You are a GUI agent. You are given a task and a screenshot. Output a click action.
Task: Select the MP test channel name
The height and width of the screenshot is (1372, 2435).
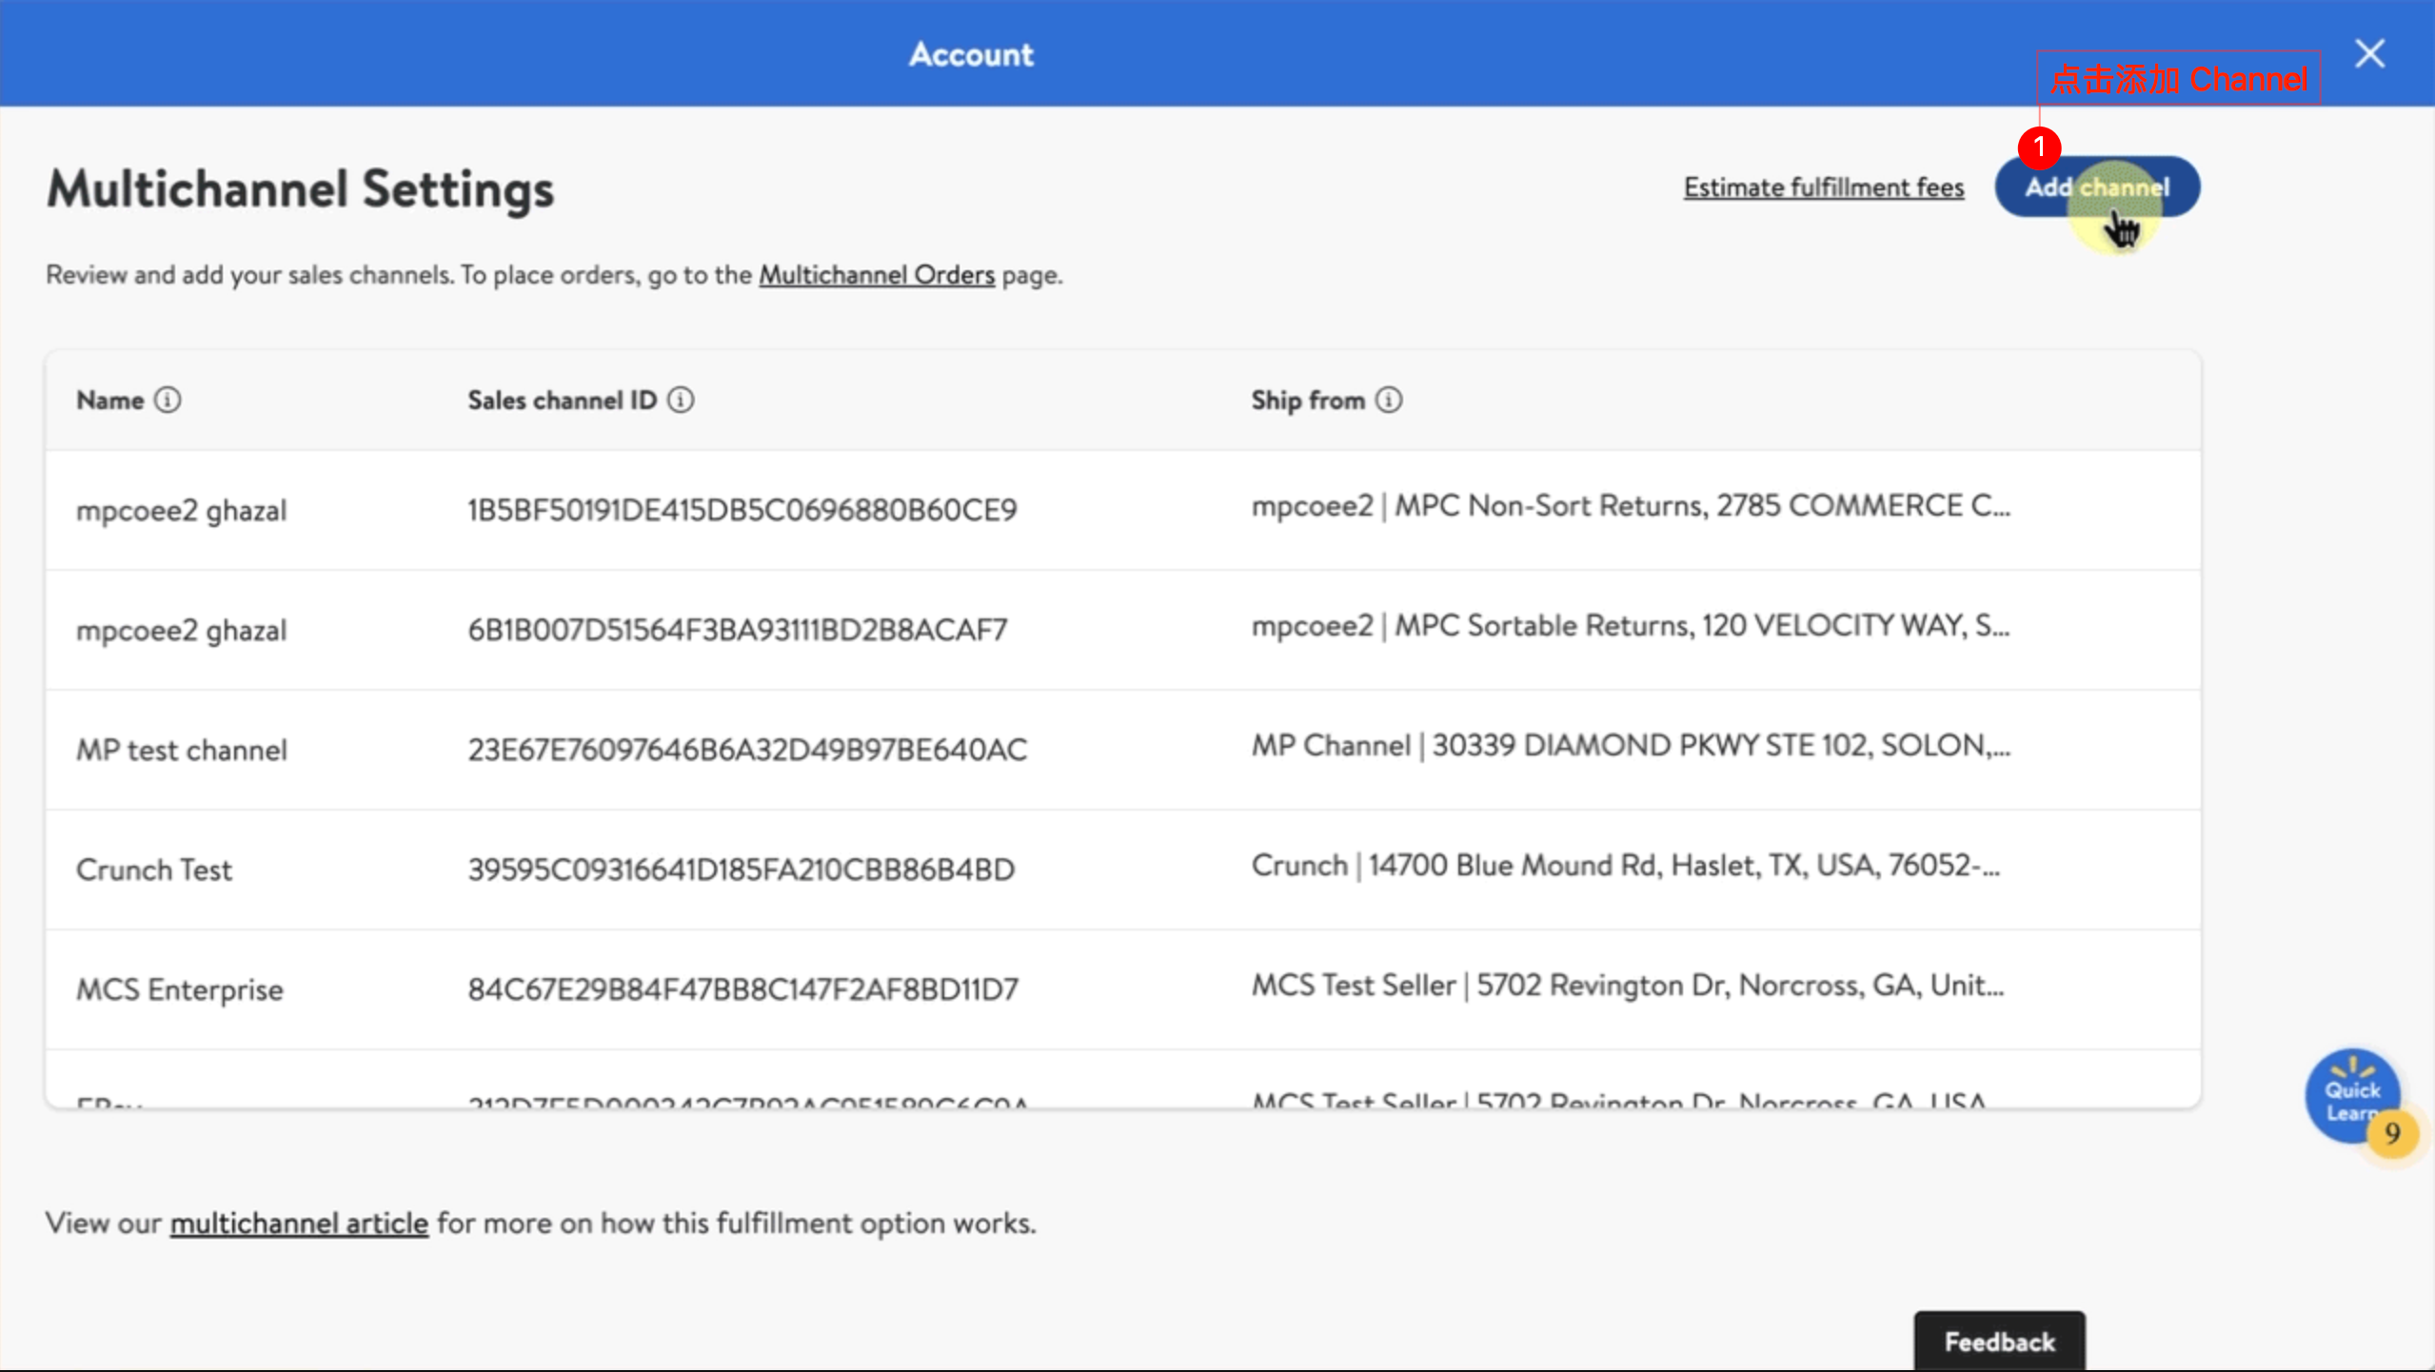point(182,750)
